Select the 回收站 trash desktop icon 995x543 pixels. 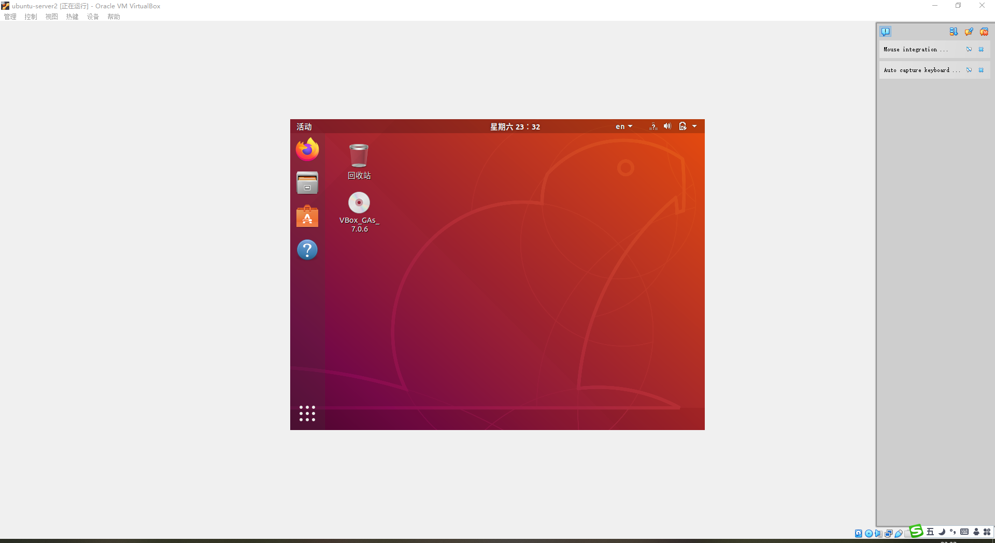[x=359, y=162]
